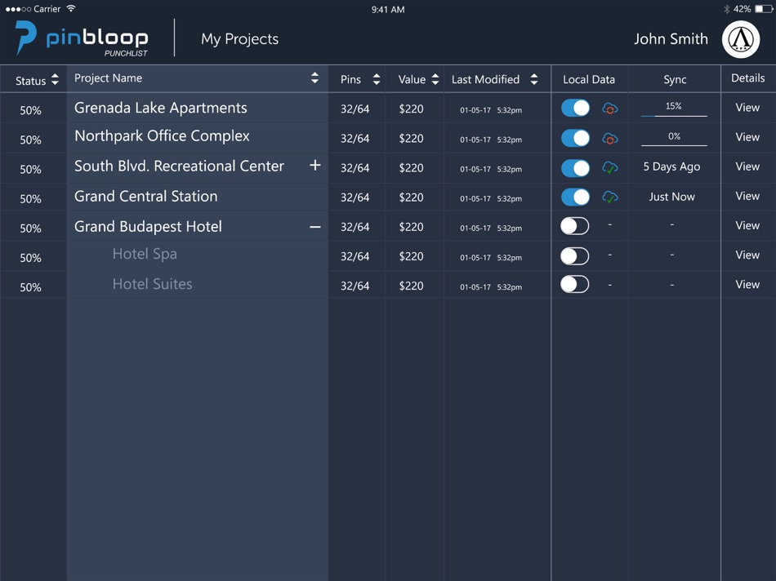Sort by Project Name using sort arrows
Screen dimensions: 776x581
pos(314,78)
